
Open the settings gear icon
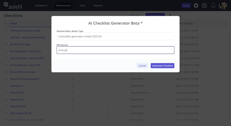tap(204, 6)
